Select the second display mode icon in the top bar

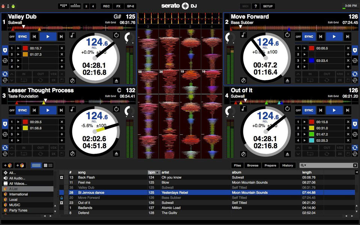(x=75, y=6)
